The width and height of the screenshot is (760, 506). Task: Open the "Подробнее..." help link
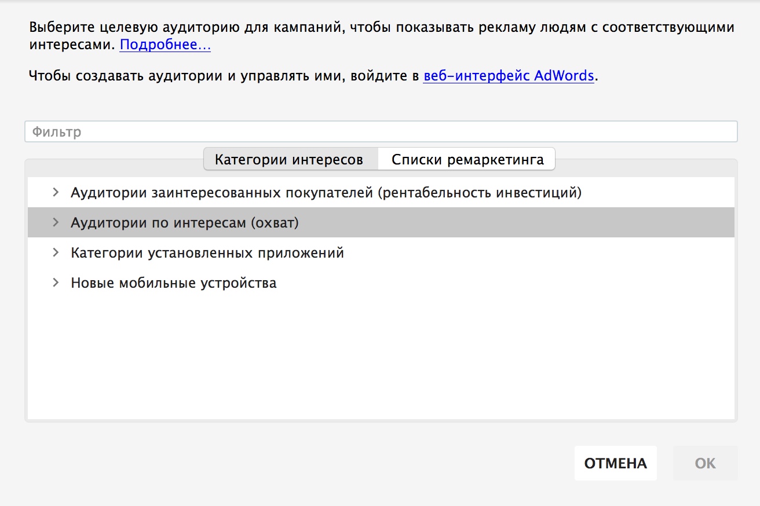tap(164, 45)
